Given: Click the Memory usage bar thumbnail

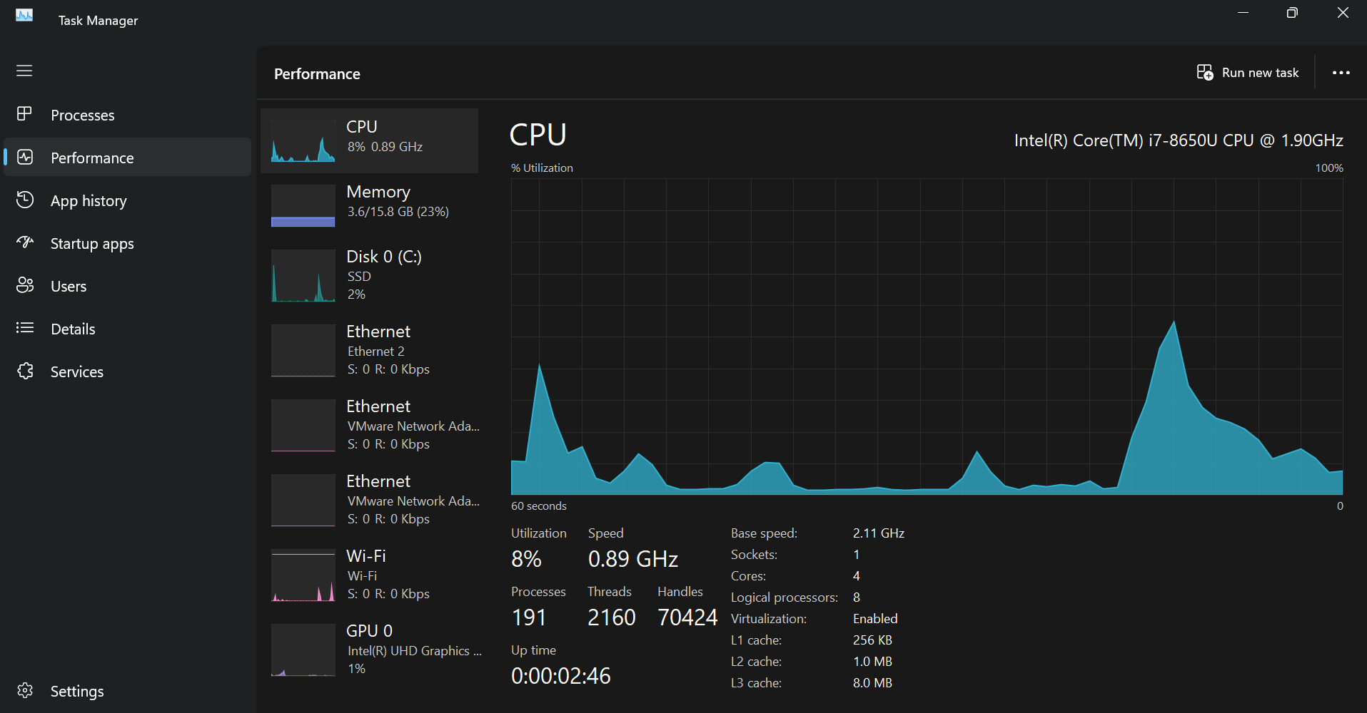Looking at the screenshot, I should 303,222.
